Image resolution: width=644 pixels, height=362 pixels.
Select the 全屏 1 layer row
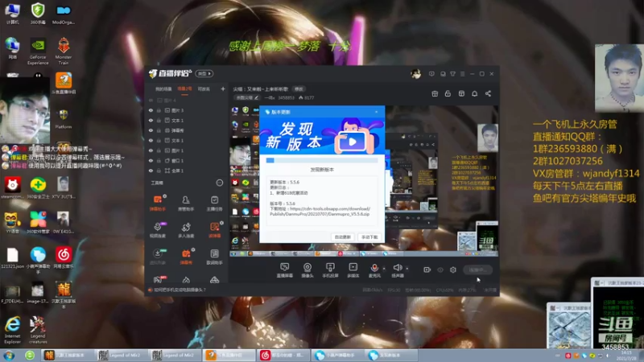(187, 171)
